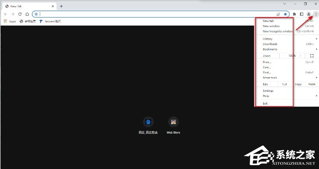Screen dimensions: 319x169
Task: Select Print... in the menu
Action: click(x=287, y=62)
